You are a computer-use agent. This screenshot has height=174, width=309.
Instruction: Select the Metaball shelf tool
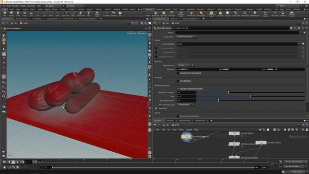pos(113,14)
